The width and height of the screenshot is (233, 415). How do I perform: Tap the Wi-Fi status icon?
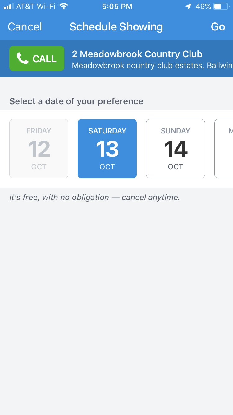64,6
